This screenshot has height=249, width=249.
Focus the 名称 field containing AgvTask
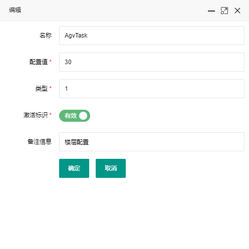[152, 36]
